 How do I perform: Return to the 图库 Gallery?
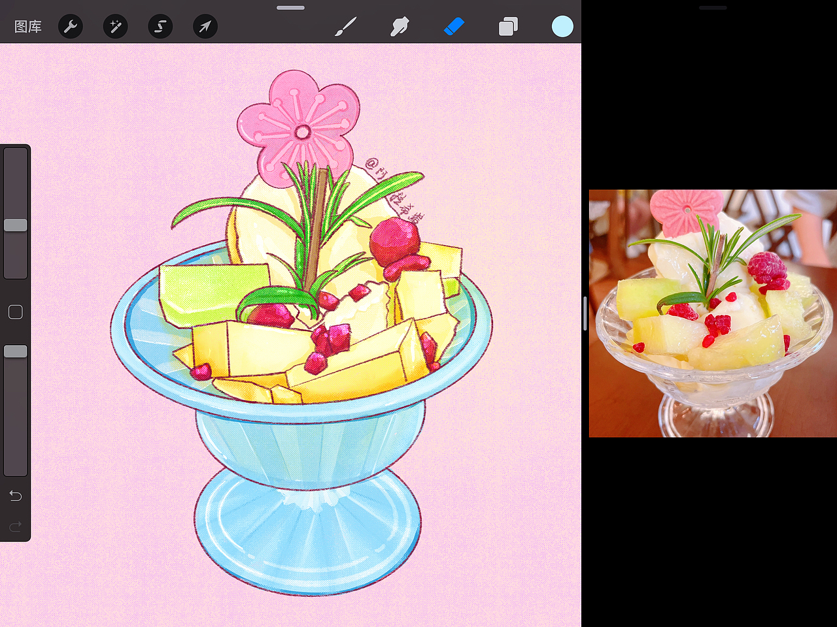27,26
